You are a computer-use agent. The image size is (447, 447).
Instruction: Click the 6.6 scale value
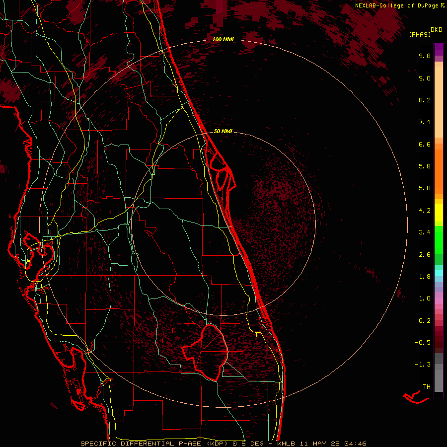[x=425, y=144]
